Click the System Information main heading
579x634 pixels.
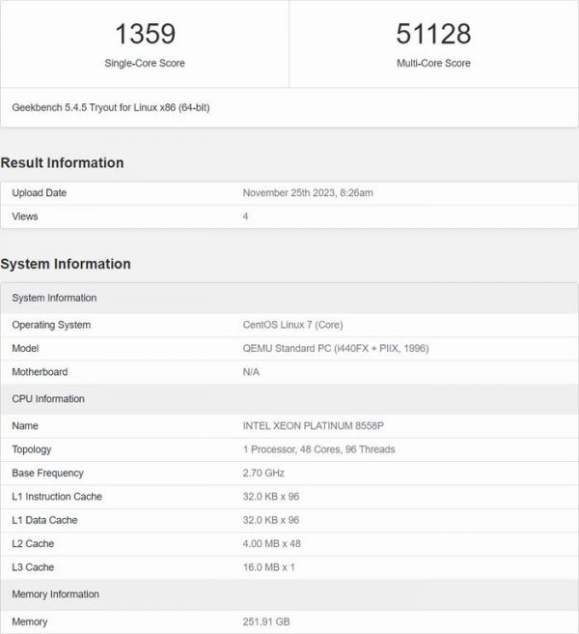[66, 264]
